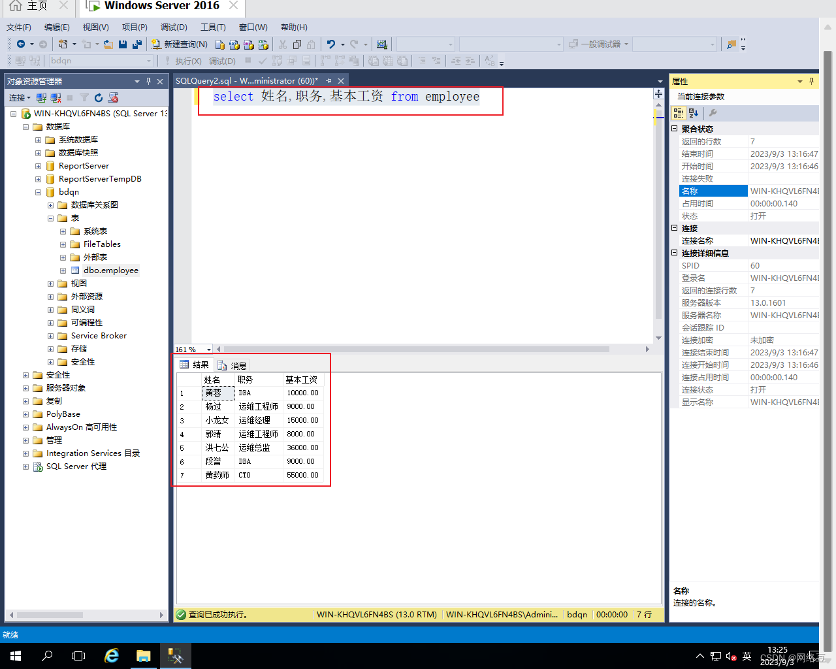Click the 调试(D) button
This screenshot has width=836, height=669.
click(x=222, y=61)
